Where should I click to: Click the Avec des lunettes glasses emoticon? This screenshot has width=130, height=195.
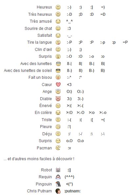[58, 64]
